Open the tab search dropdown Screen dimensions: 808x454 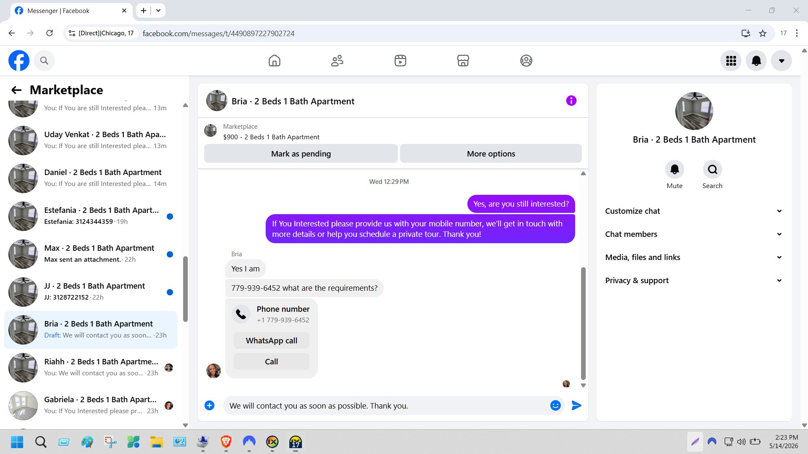click(x=158, y=11)
